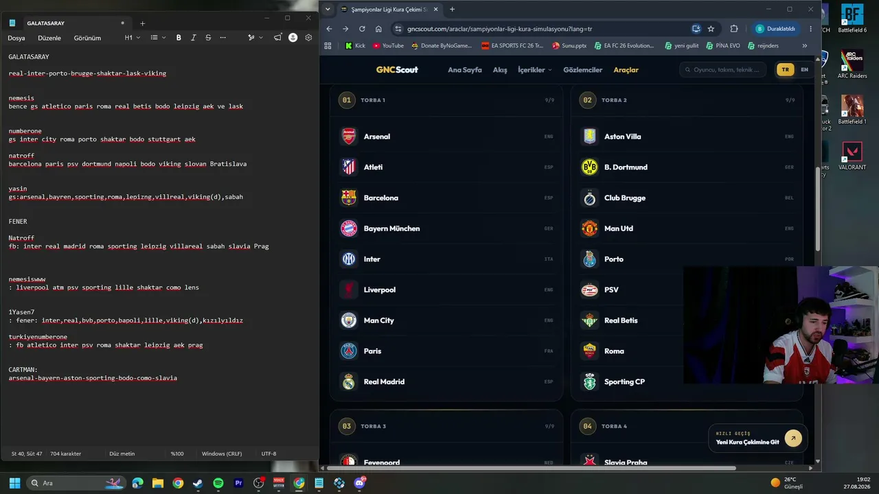Image resolution: width=879 pixels, height=494 pixels.
Task: Open the UTF-8 encoding selector
Action: click(269, 454)
